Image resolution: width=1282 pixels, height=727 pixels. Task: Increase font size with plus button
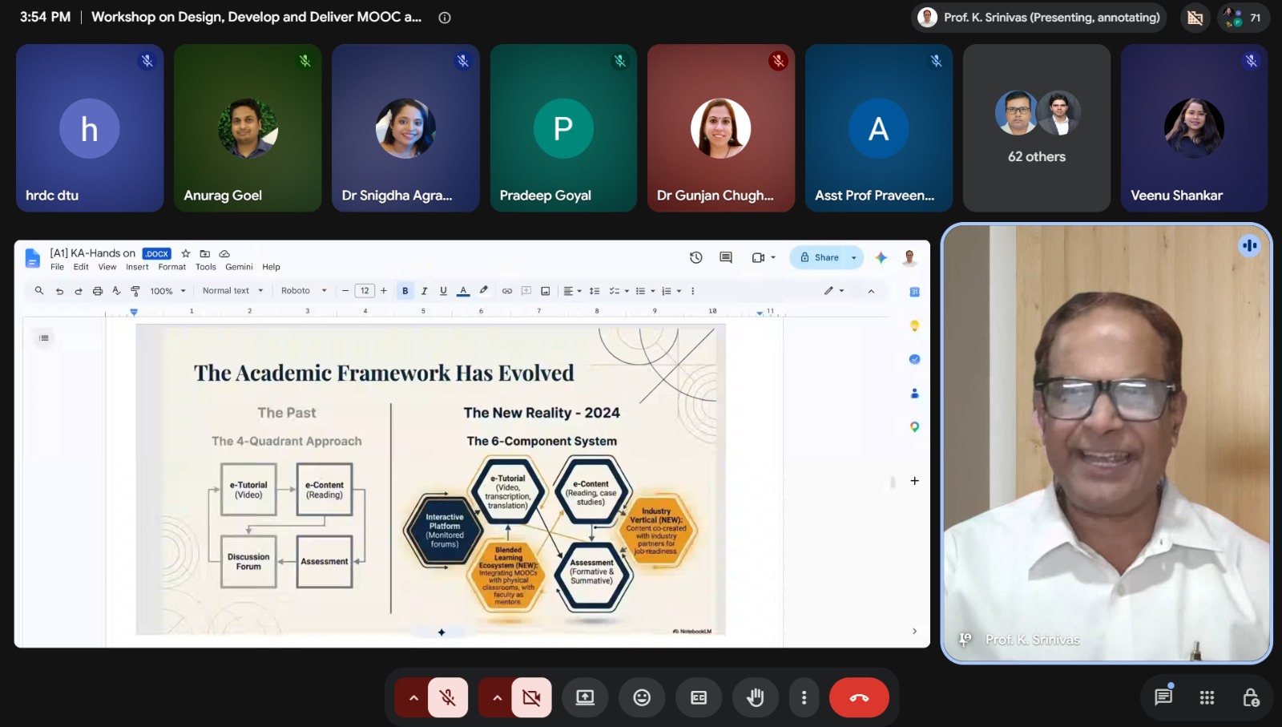pyautogui.click(x=384, y=291)
